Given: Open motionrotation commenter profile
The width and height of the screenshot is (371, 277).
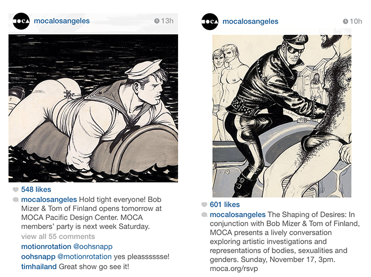Looking at the screenshot, I should tap(46, 246).
